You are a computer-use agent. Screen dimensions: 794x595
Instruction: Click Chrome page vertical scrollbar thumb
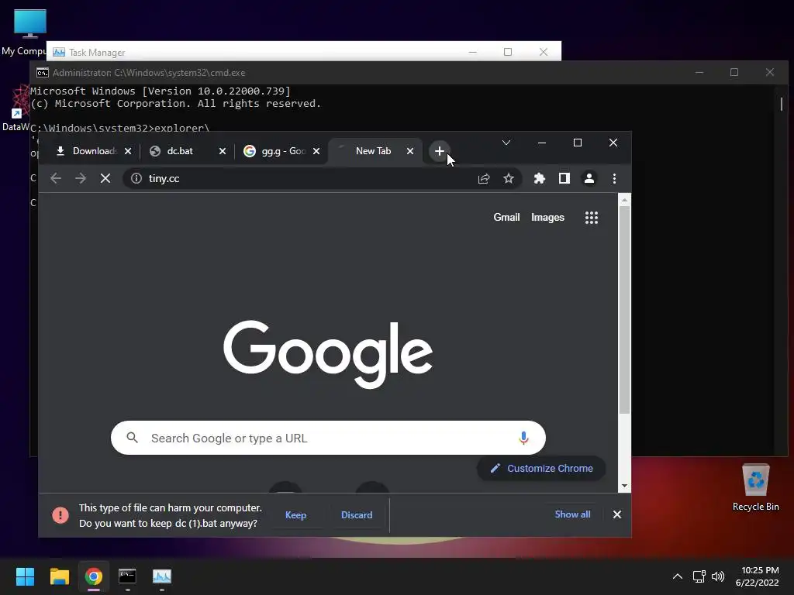click(x=625, y=310)
